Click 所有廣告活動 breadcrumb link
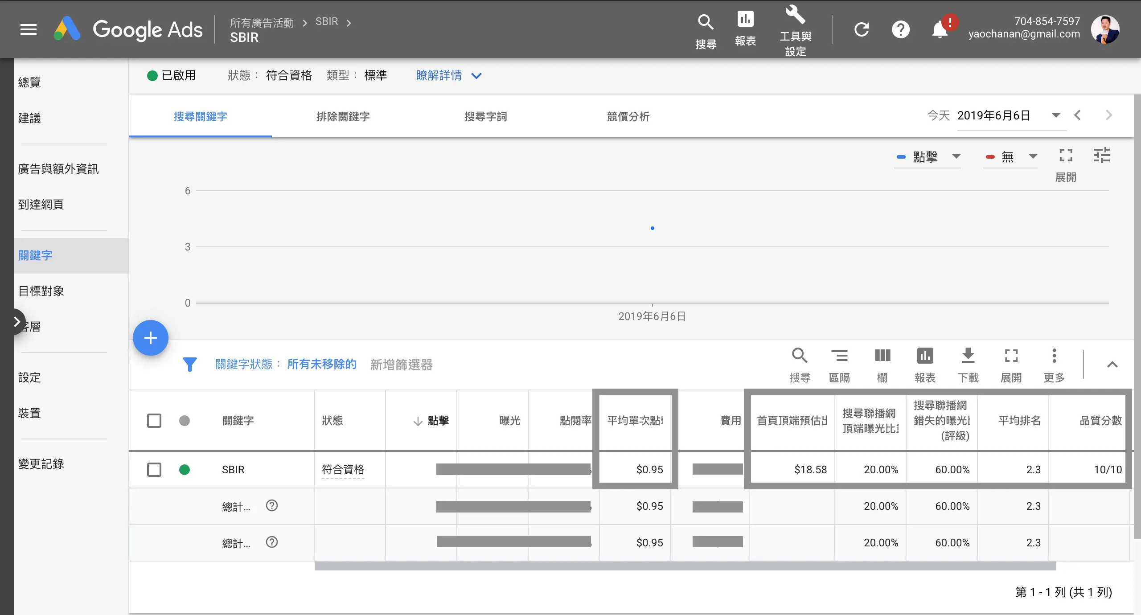 click(262, 22)
